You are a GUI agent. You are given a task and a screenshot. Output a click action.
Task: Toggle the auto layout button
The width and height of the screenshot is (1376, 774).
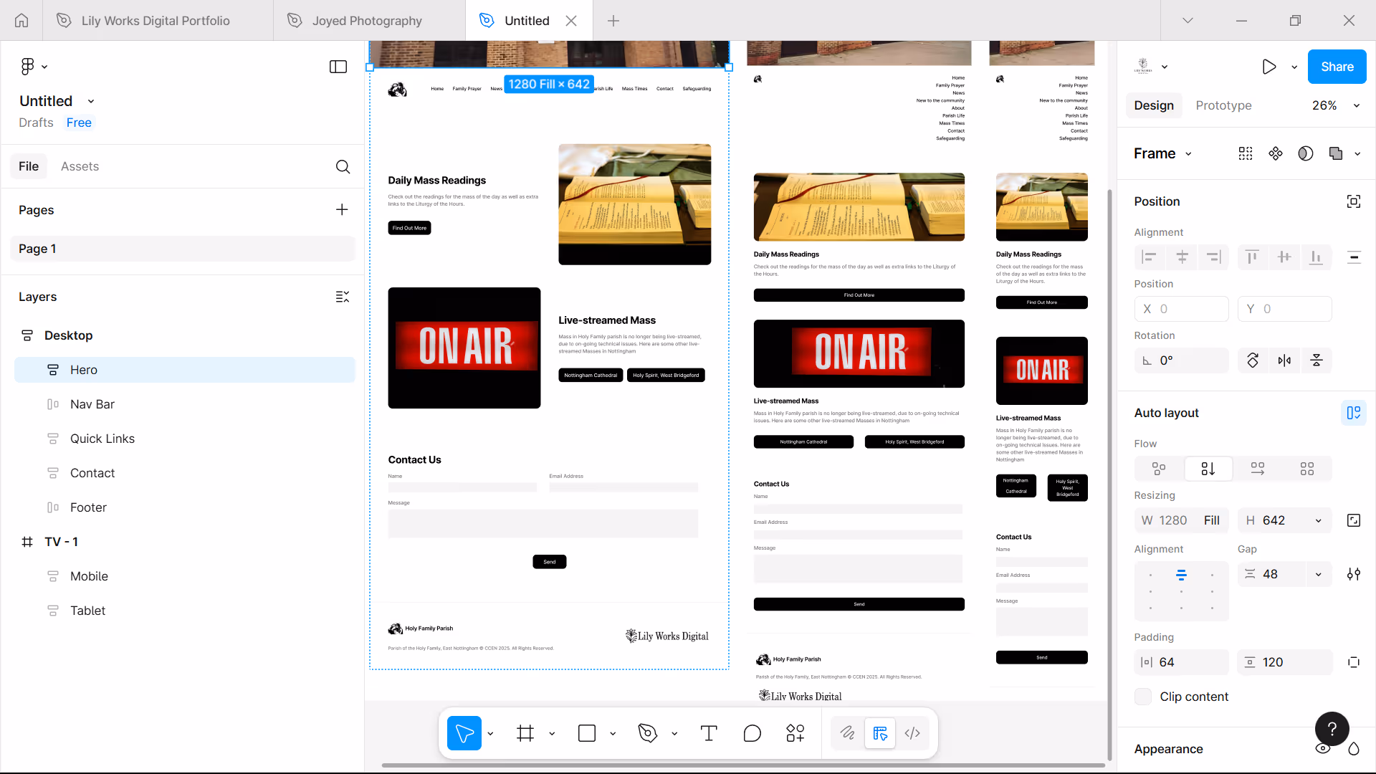tap(1353, 413)
